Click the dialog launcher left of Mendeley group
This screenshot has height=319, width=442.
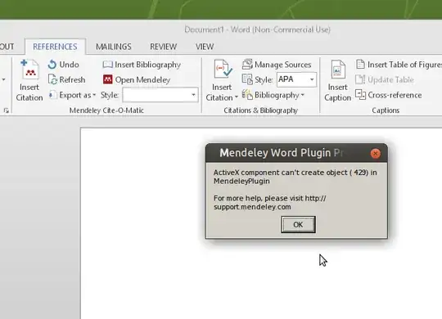[6, 111]
